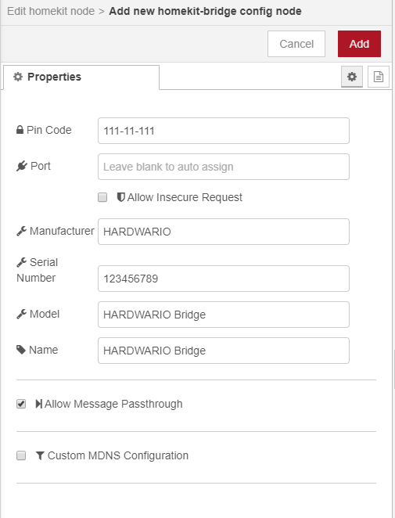Click the wrench icon beside Manufacturer

click(x=21, y=232)
